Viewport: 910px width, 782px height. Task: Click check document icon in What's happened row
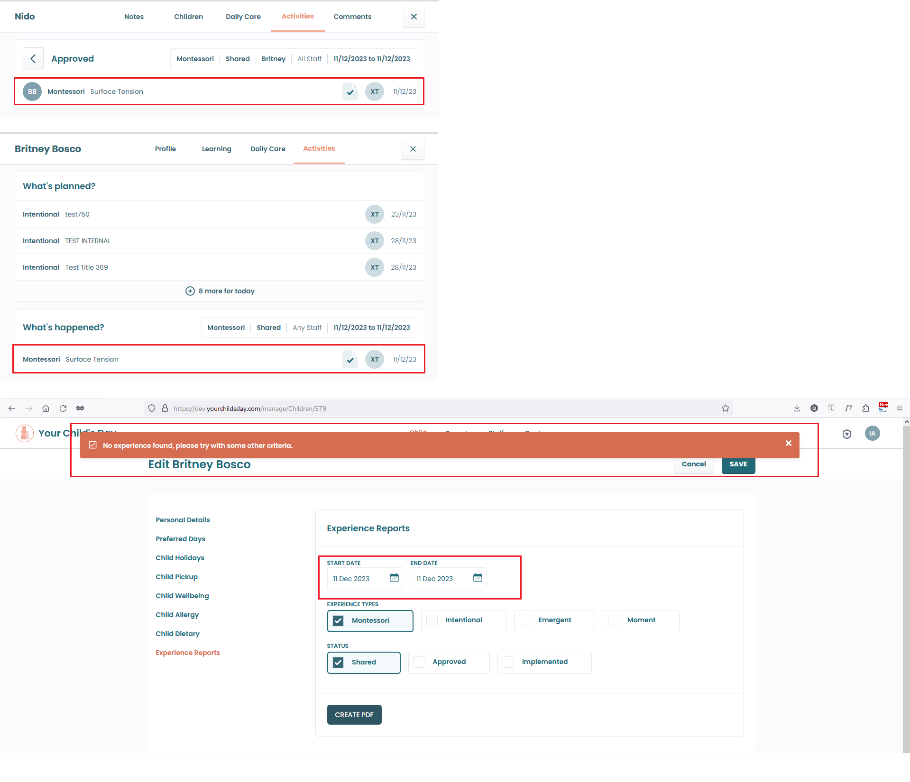click(350, 359)
